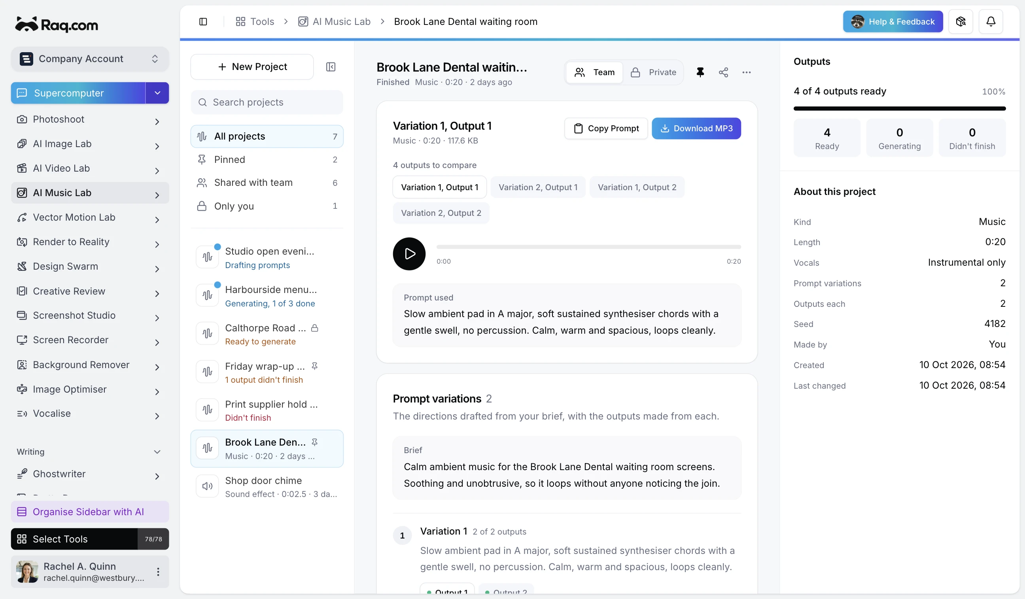Open Help & Feedback
1025x599 pixels.
pos(893,22)
